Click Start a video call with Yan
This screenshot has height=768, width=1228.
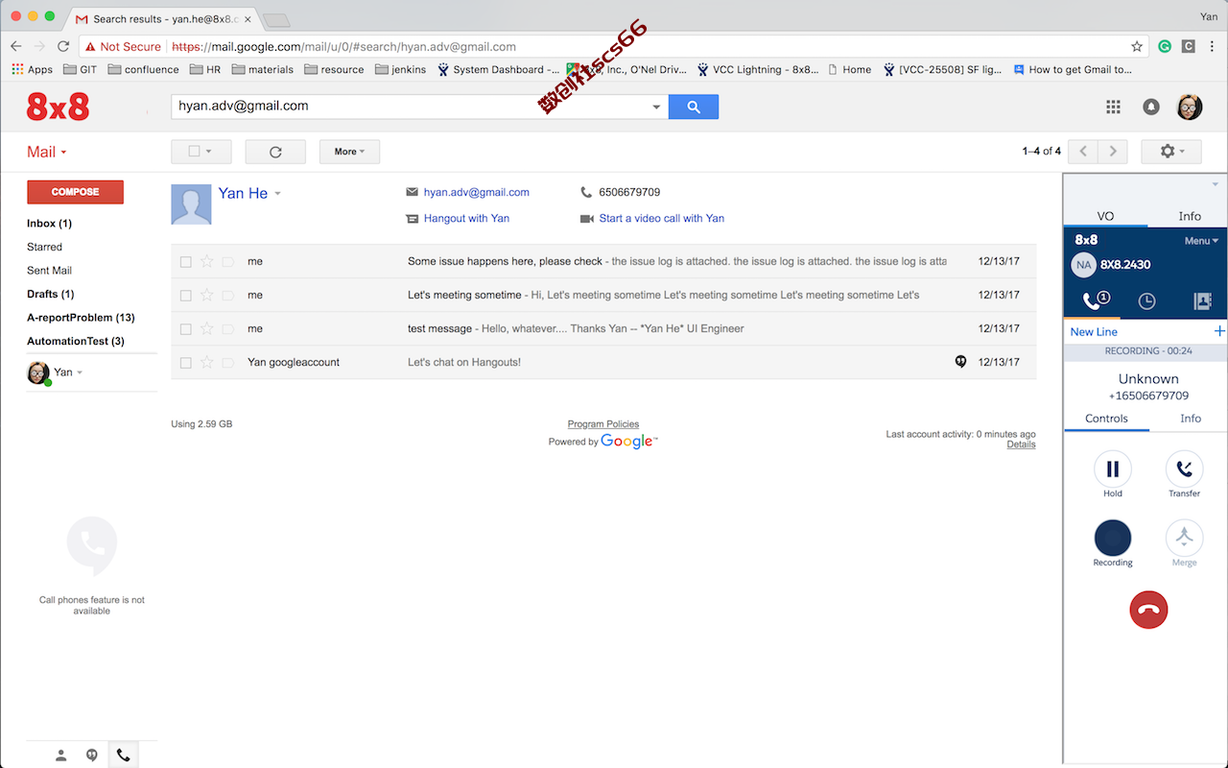662,218
